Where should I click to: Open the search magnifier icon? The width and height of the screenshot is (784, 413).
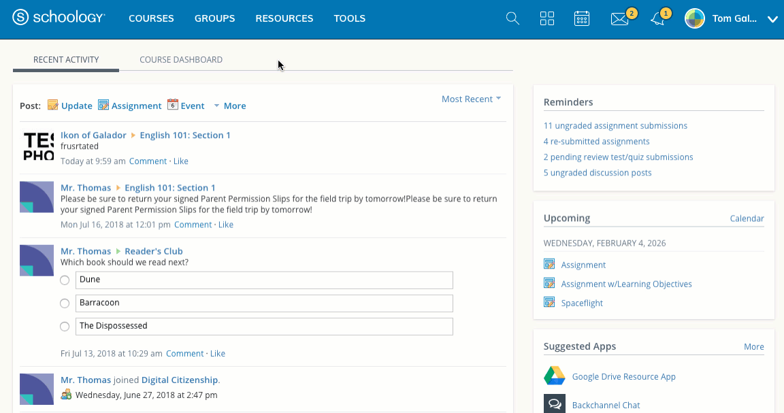tap(512, 19)
